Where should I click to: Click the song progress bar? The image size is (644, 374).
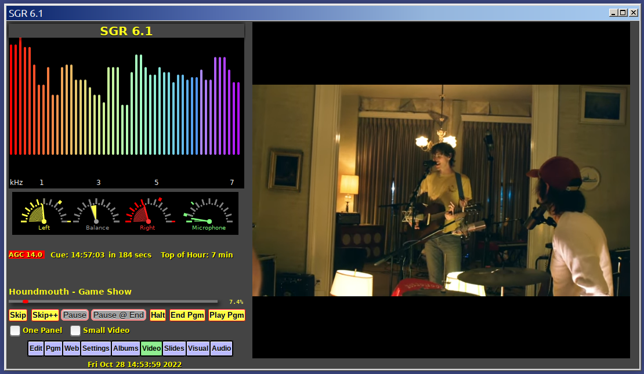(113, 302)
